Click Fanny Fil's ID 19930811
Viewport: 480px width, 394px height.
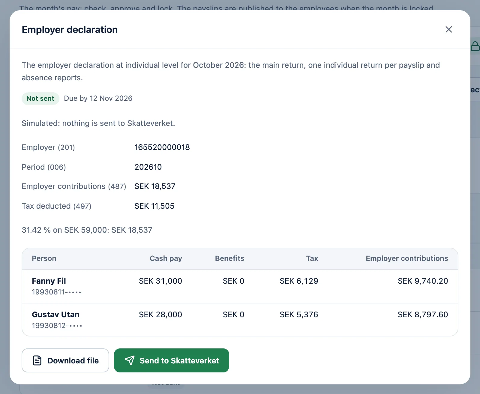click(x=56, y=292)
